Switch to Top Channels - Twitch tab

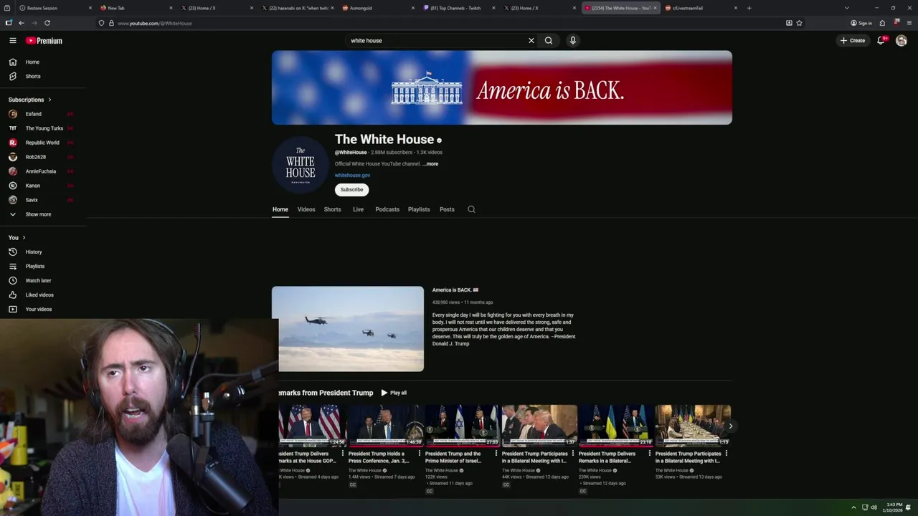point(460,8)
